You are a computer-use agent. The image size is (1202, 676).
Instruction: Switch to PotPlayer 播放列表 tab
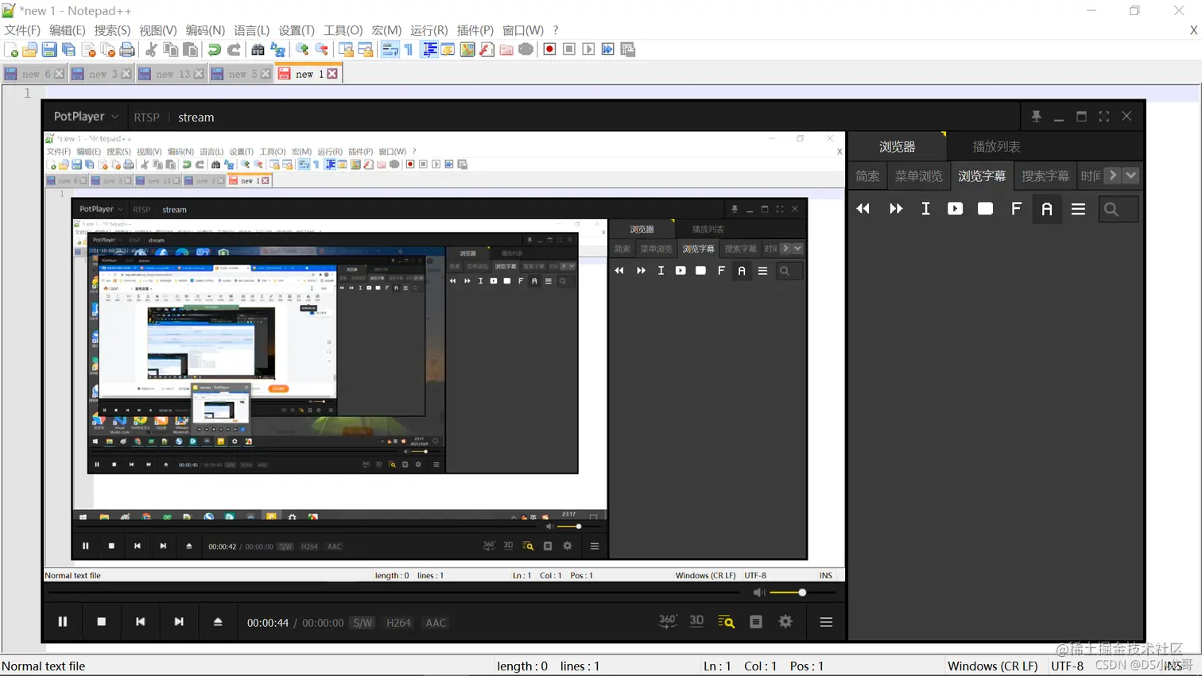click(996, 147)
